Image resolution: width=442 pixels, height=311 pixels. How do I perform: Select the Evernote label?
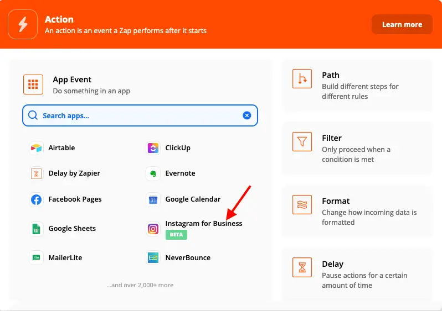180,173
